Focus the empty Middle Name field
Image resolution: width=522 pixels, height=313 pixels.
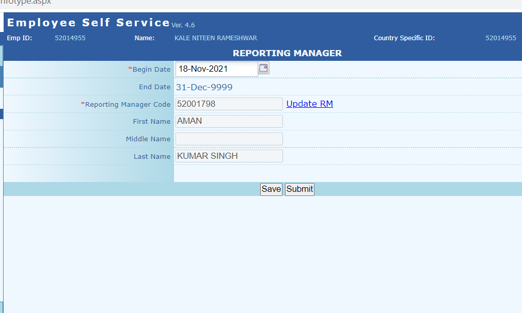click(x=229, y=139)
